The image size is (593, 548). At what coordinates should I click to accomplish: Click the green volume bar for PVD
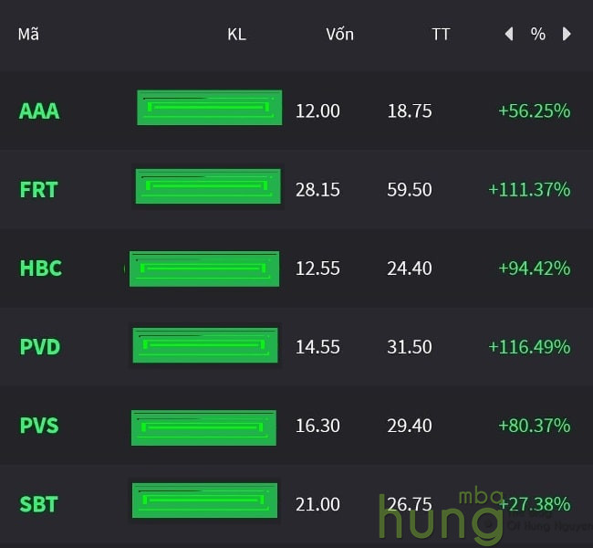pos(205,345)
